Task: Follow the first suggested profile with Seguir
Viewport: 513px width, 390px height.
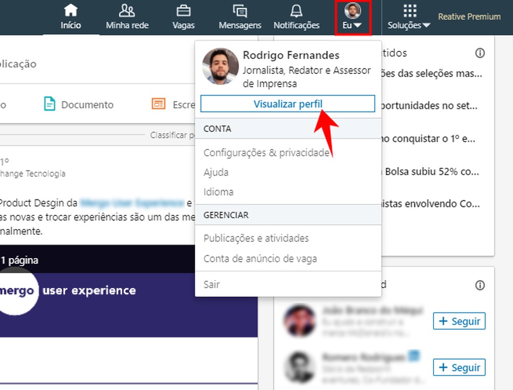Action: (x=459, y=321)
